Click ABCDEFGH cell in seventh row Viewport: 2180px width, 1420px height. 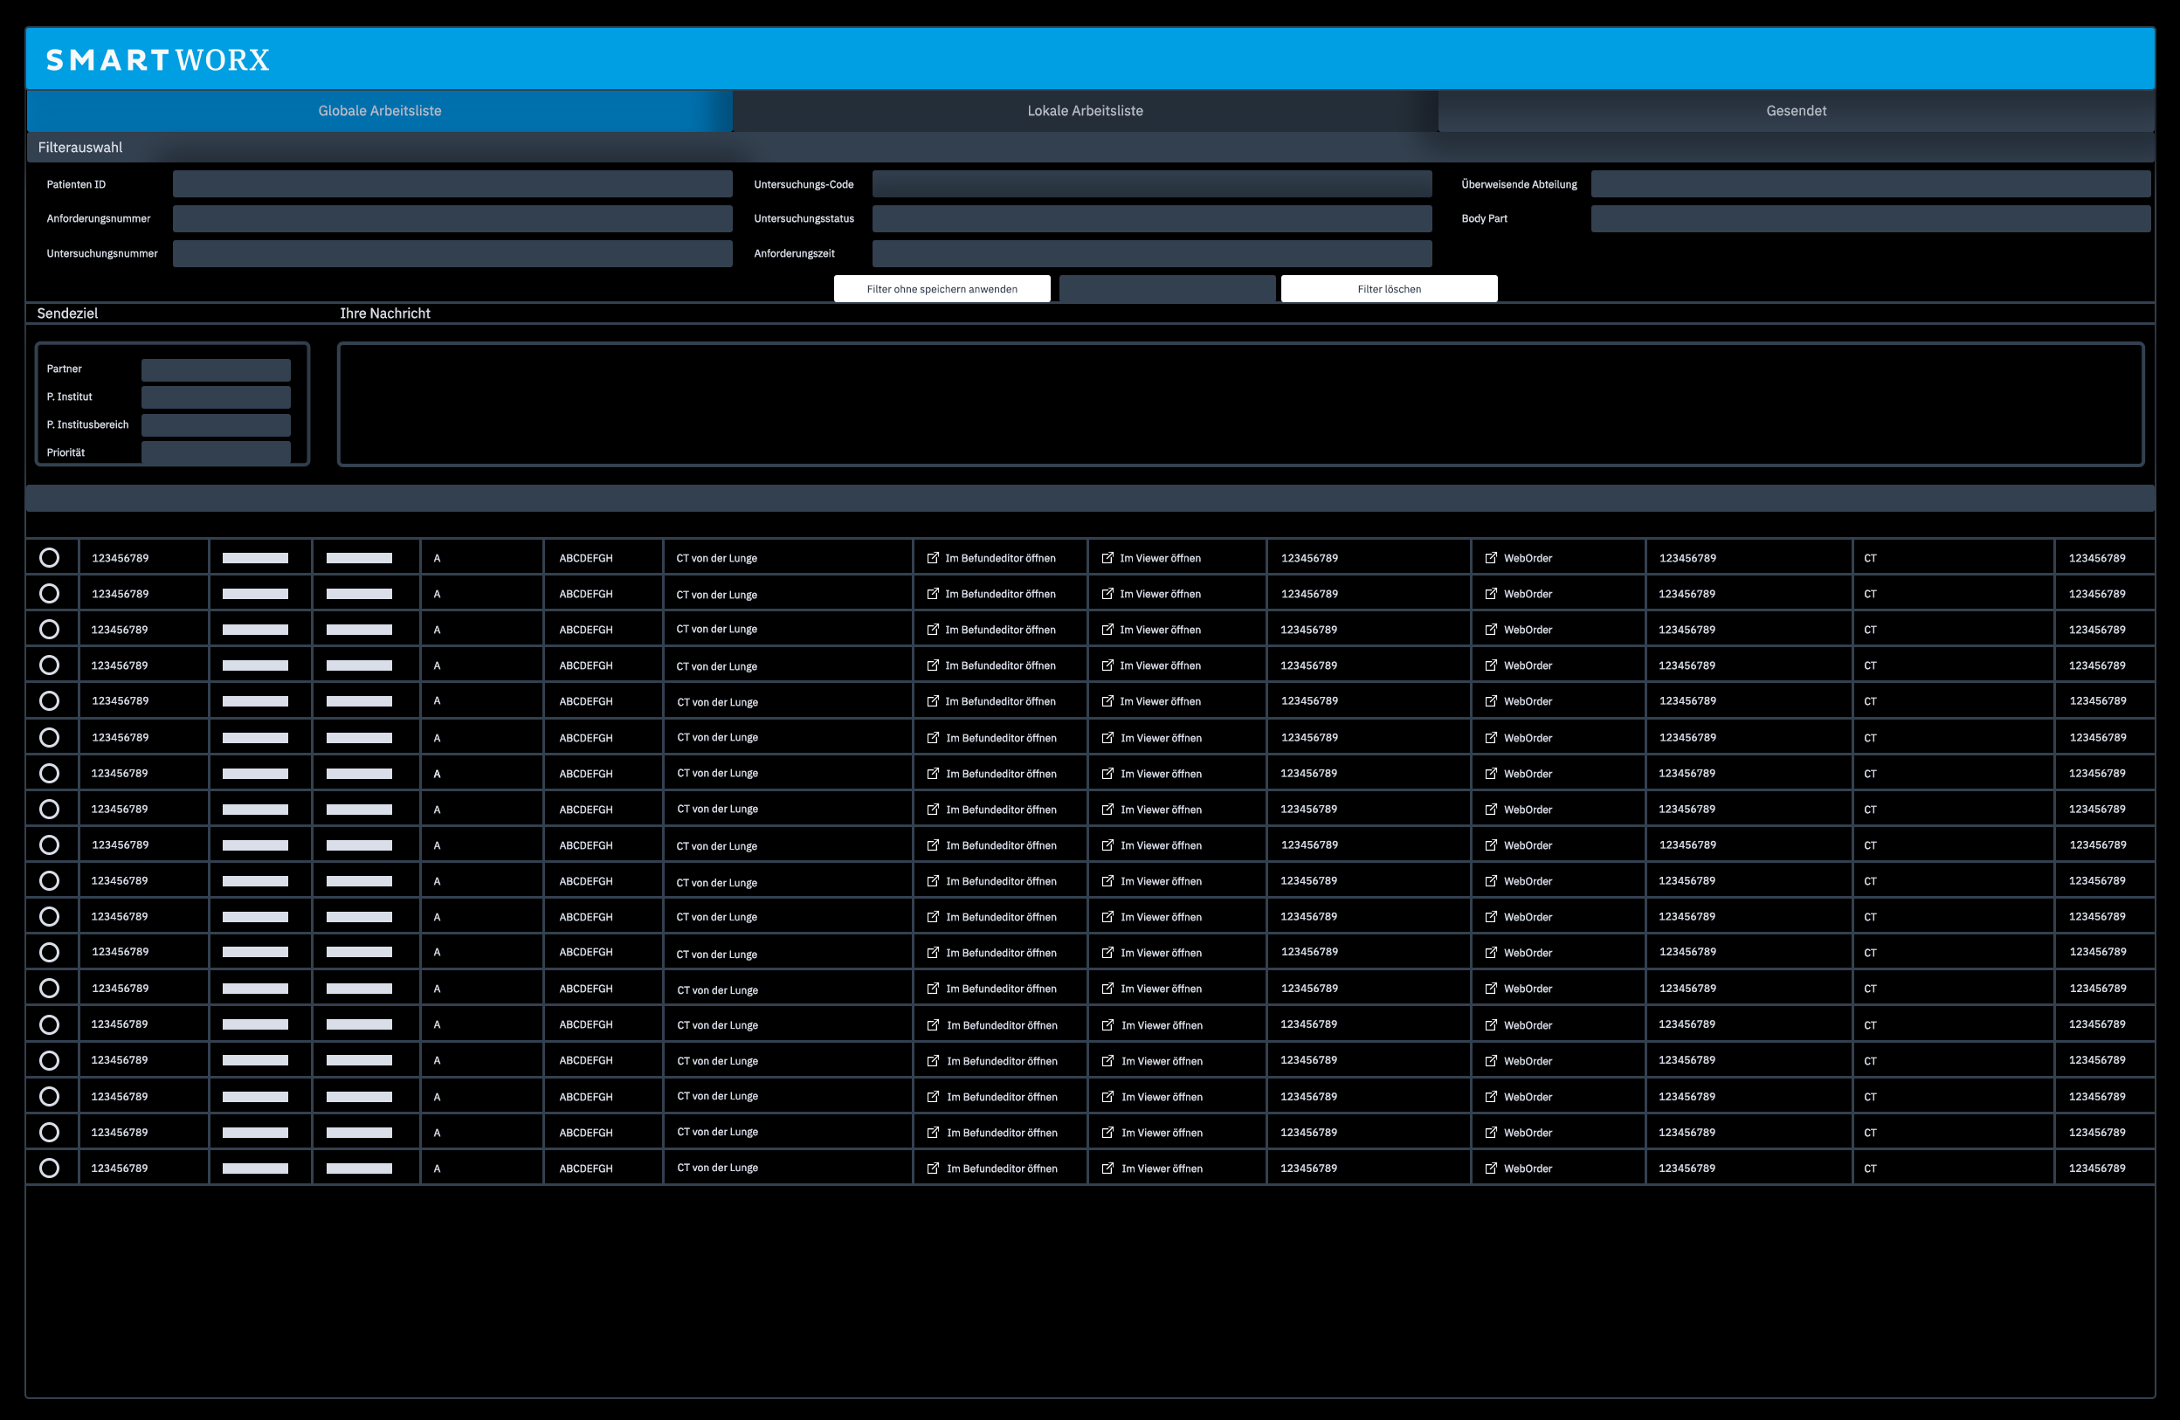coord(585,773)
